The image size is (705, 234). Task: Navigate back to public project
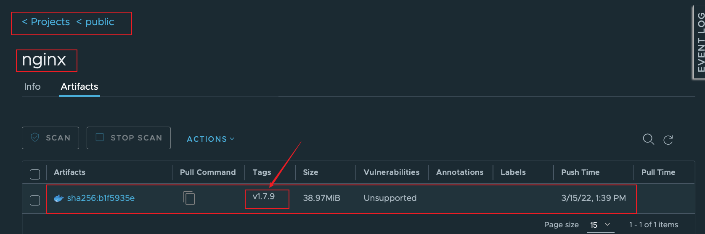coord(95,22)
